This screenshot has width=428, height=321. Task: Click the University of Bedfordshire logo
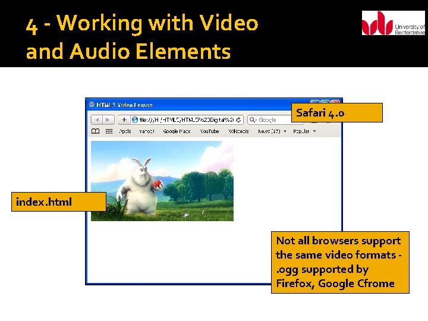pyautogui.click(x=394, y=23)
